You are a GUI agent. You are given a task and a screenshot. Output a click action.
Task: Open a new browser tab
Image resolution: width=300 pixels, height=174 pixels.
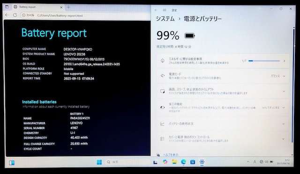point(68,7)
